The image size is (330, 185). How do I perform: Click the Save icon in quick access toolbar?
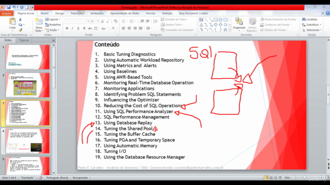tap(8, 7)
